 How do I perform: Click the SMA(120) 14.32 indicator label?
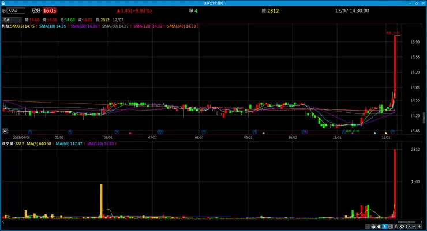pos(148,26)
